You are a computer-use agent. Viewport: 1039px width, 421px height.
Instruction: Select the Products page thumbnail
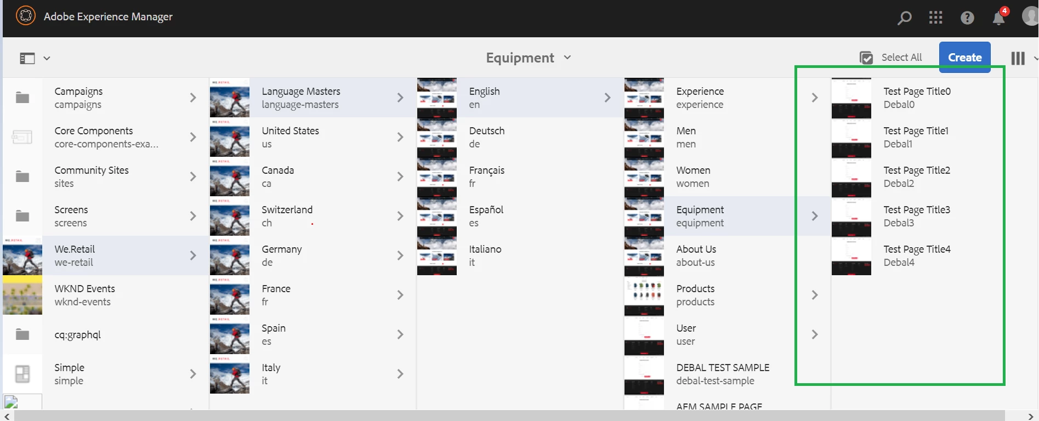pos(644,295)
